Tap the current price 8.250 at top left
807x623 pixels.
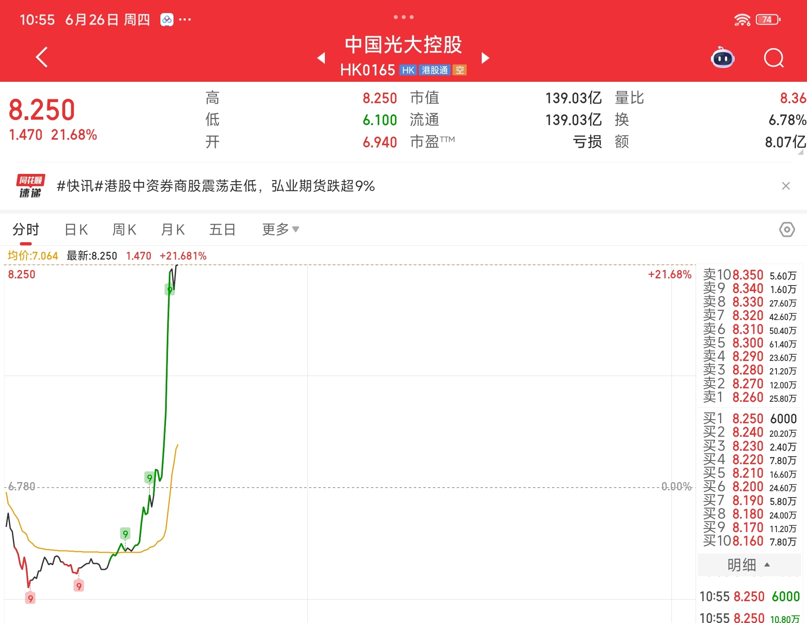point(42,110)
